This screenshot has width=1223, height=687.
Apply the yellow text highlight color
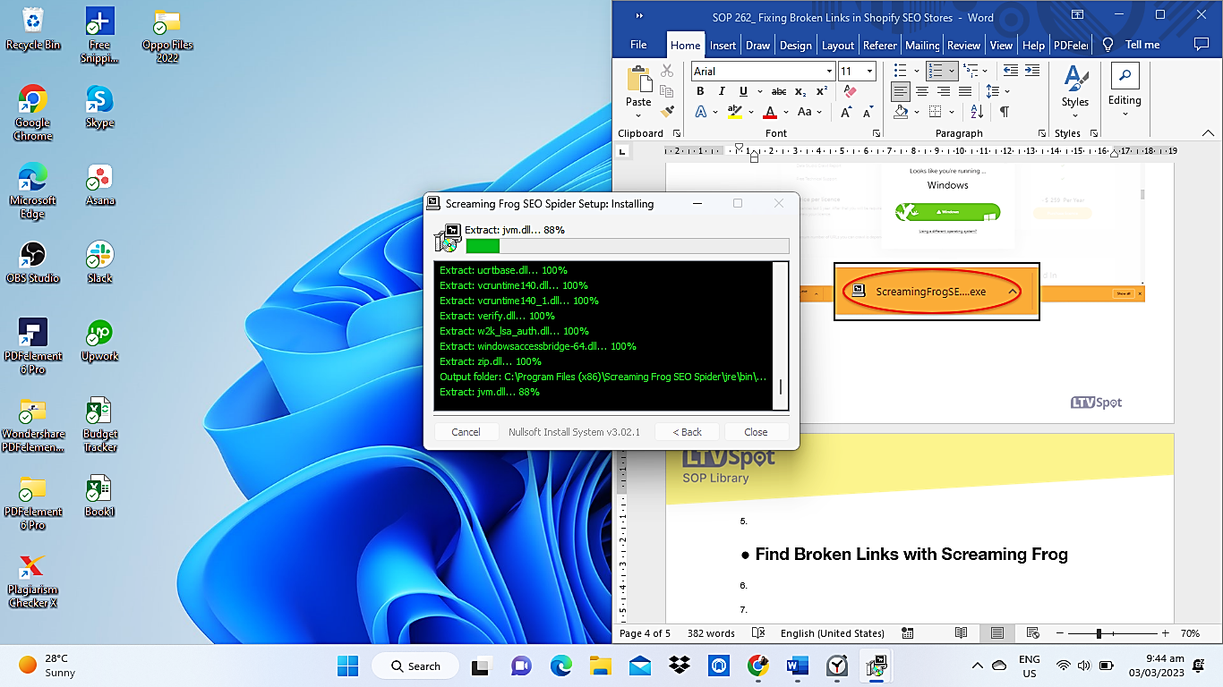click(734, 112)
